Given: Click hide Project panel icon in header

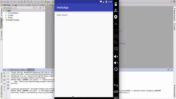Looking at the screenshot, I should pyautogui.click(x=43, y=8).
